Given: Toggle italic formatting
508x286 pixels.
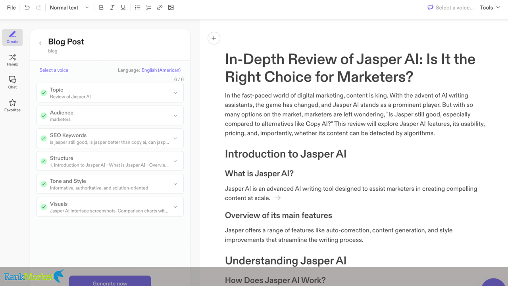Looking at the screenshot, I should point(112,8).
